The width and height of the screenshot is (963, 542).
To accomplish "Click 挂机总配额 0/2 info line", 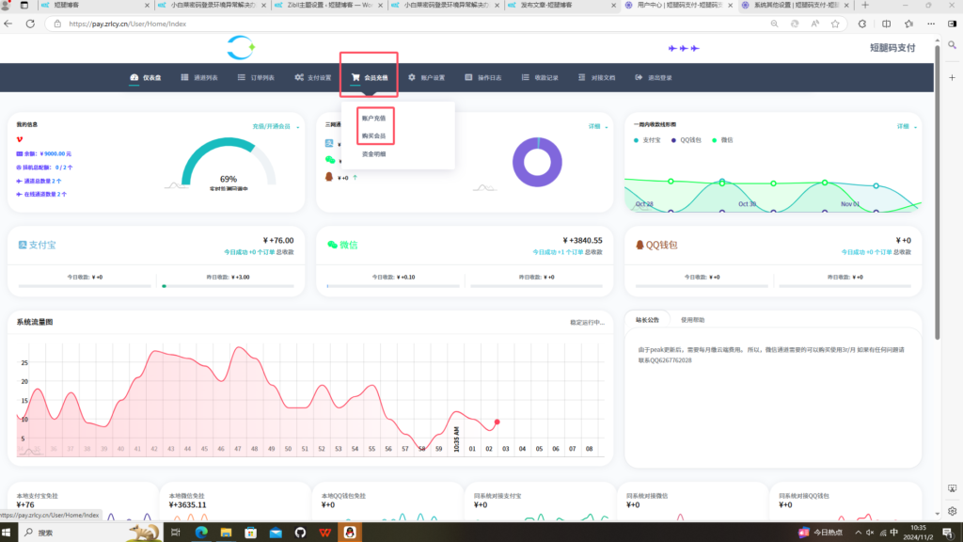I will point(44,167).
